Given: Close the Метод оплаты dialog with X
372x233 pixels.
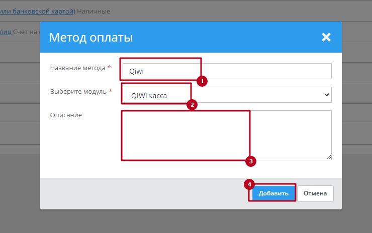Looking at the screenshot, I should point(326,37).
